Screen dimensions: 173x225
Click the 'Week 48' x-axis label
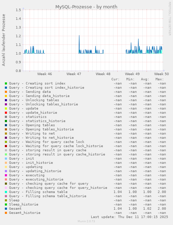103,74
